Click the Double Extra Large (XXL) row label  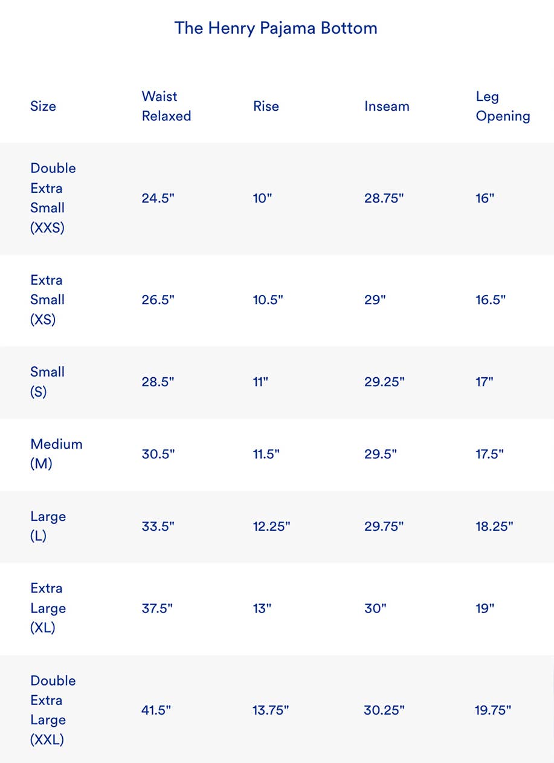(x=53, y=710)
